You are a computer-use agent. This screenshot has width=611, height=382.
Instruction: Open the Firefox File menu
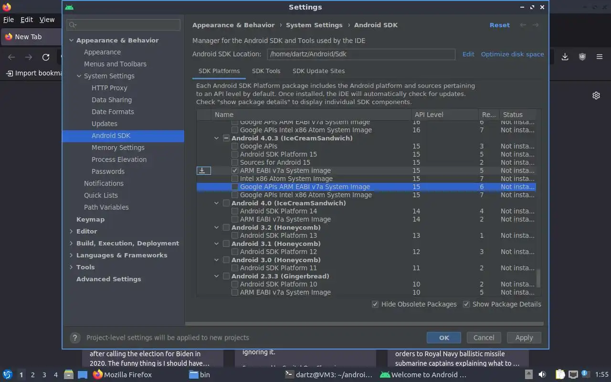9,20
